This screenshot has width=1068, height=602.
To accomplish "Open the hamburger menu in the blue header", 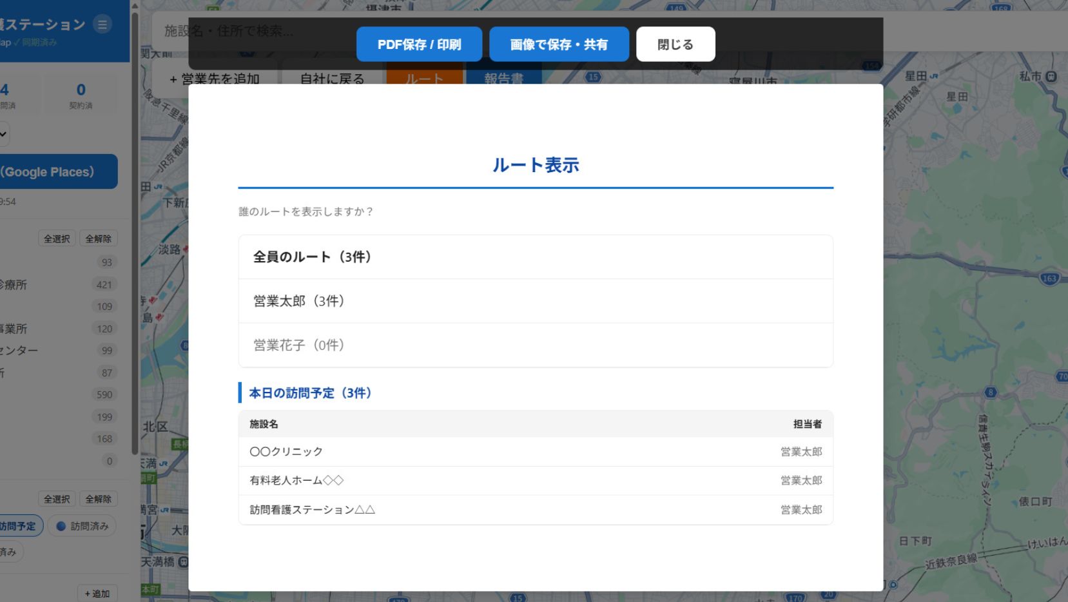I will point(101,24).
